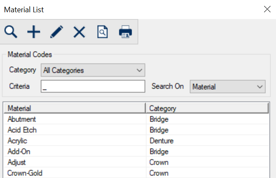Open the Category dropdown
This screenshot has height=178, width=276.
(93, 70)
